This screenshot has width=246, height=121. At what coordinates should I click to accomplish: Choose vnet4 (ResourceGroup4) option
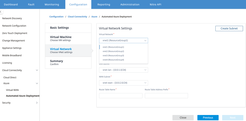[x=113, y=60]
